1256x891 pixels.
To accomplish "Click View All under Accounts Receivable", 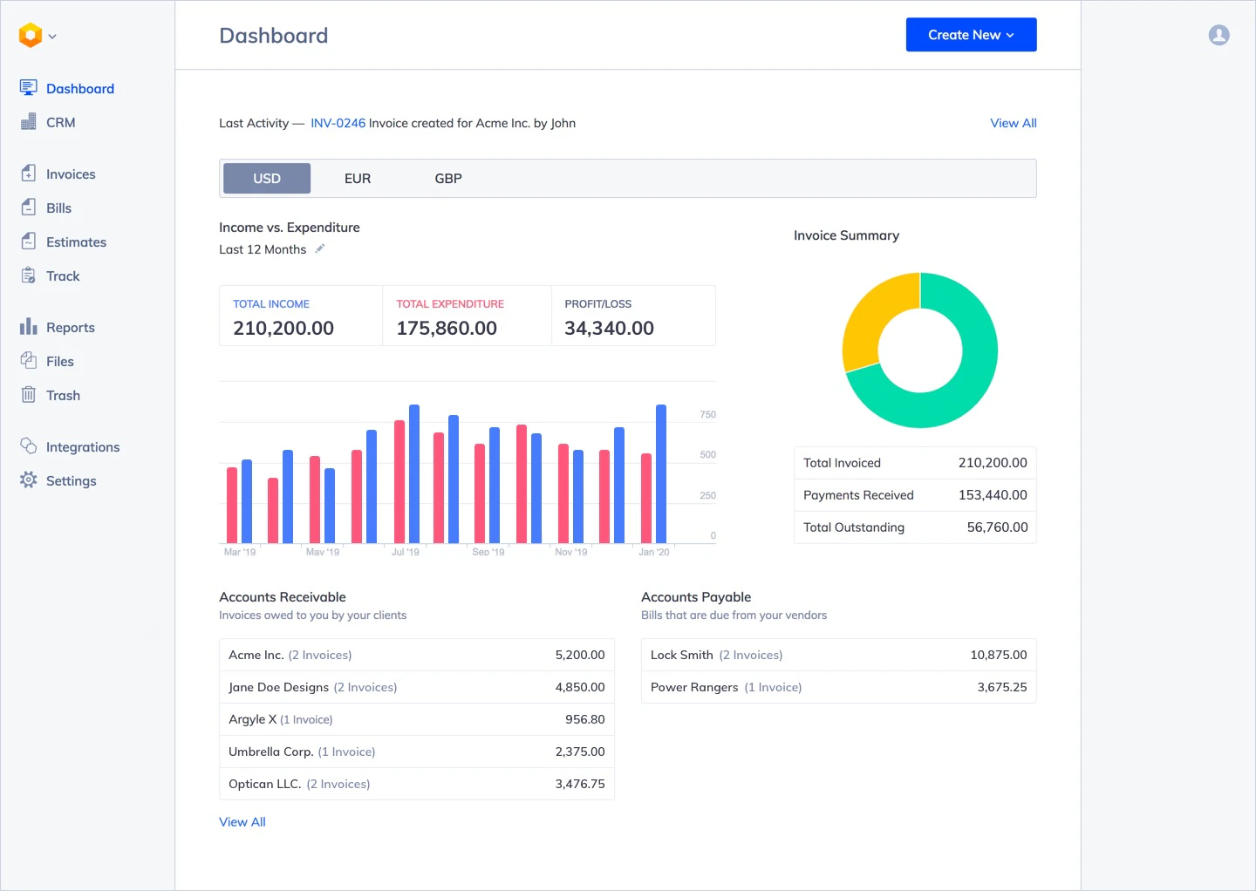I will point(242,821).
